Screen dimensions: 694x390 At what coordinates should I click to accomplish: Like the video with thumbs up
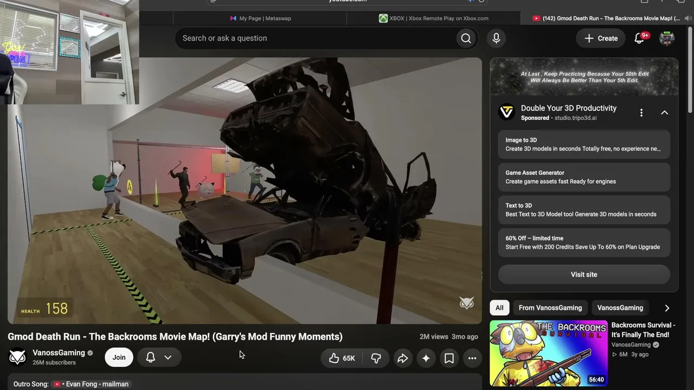point(334,358)
